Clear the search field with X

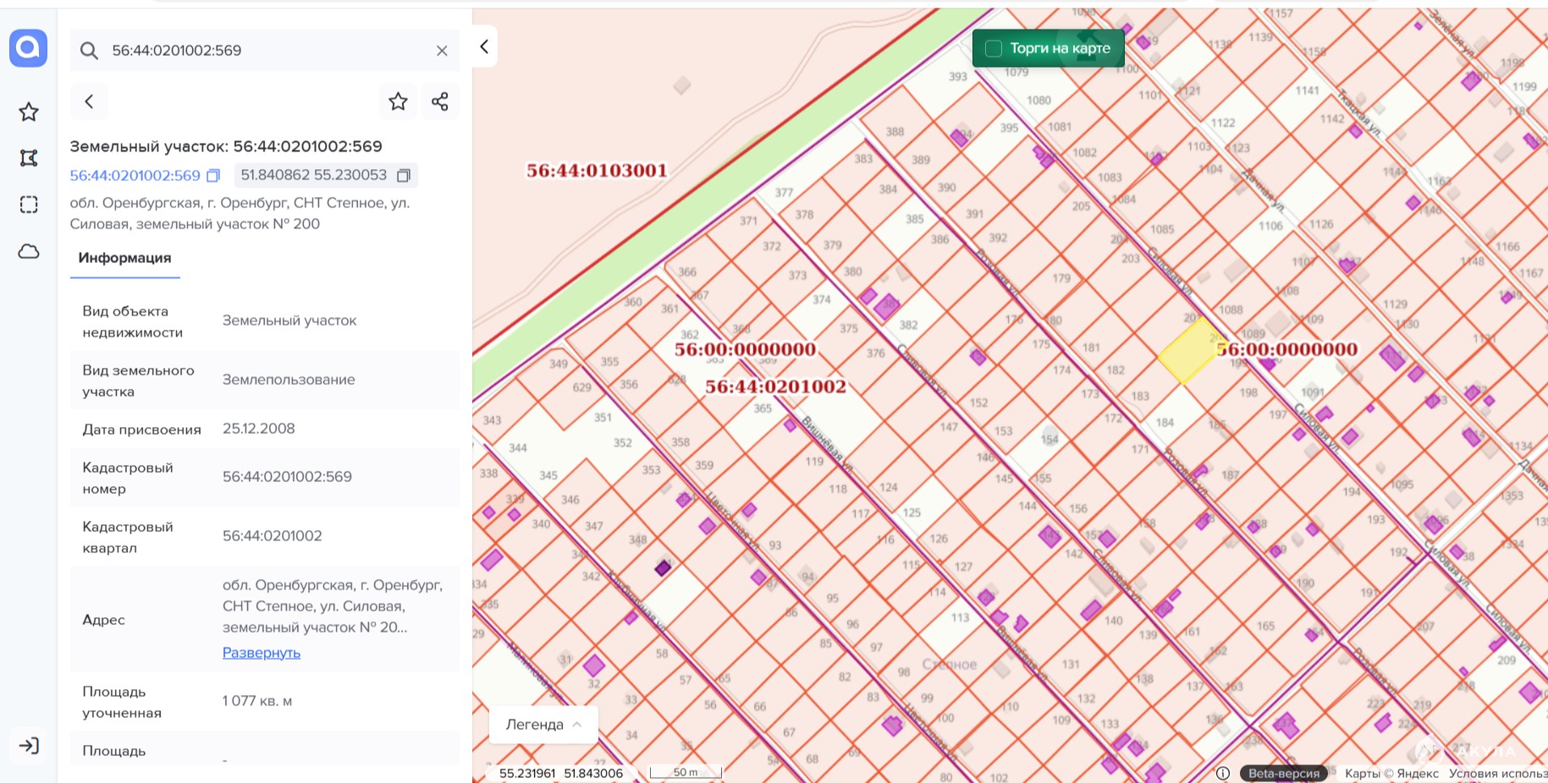point(442,51)
